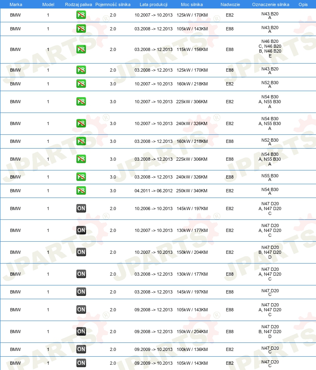This screenshot has height=370, width=316.
Task: Click the petrol icon in the E88 240kW / 326KM row
Action: [x=81, y=177]
